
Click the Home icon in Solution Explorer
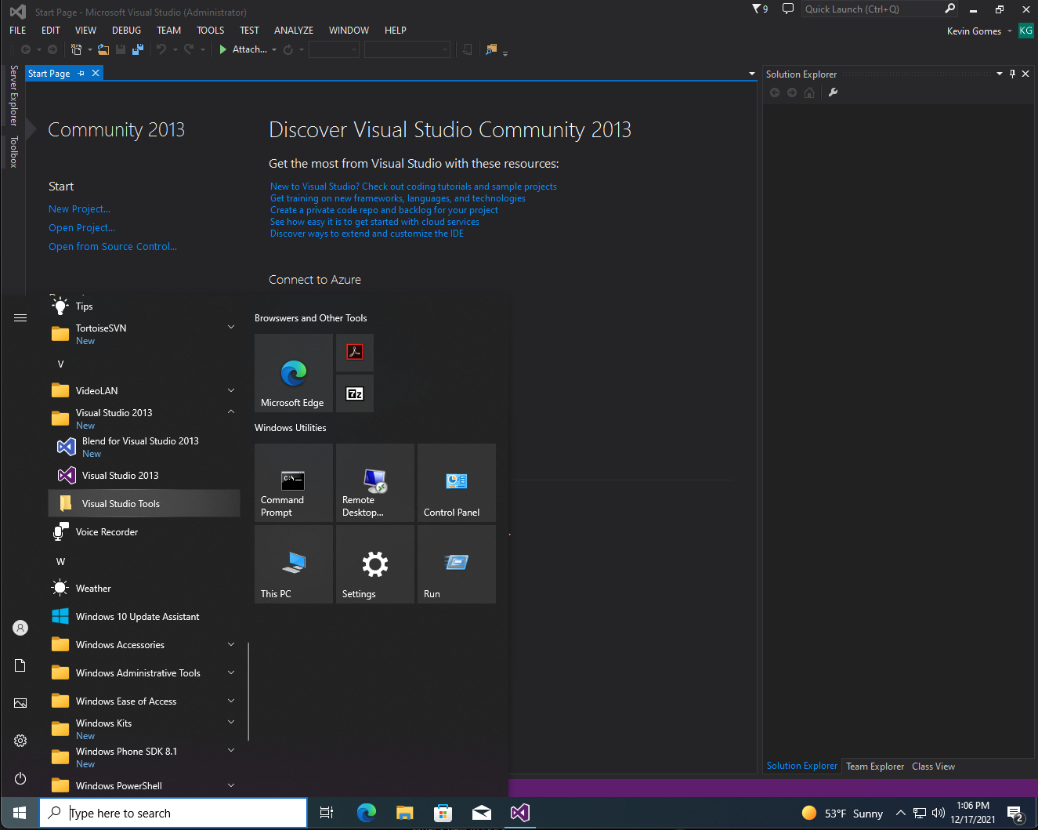pyautogui.click(x=809, y=92)
